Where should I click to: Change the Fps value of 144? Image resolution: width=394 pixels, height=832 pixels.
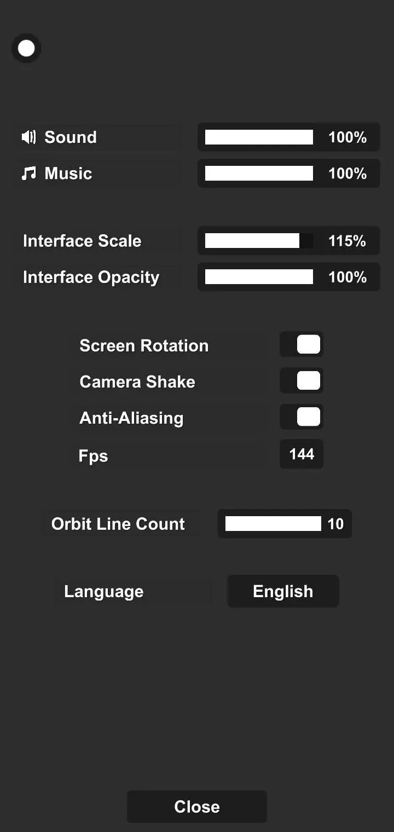tap(302, 454)
